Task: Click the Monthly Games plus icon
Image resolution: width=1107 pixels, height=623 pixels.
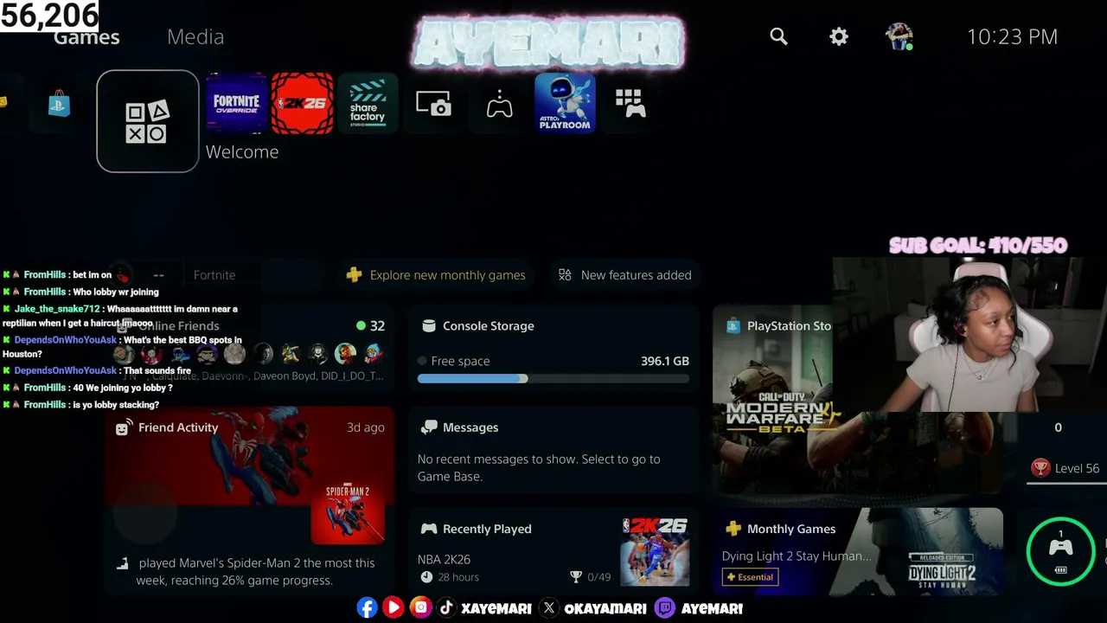Action: pyautogui.click(x=733, y=529)
